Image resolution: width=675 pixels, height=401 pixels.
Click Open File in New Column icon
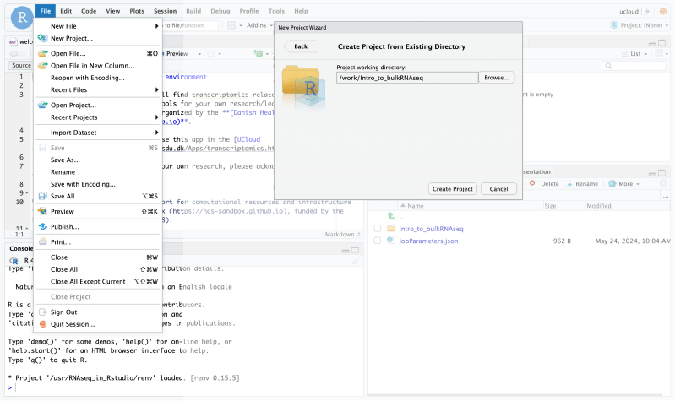coord(42,66)
